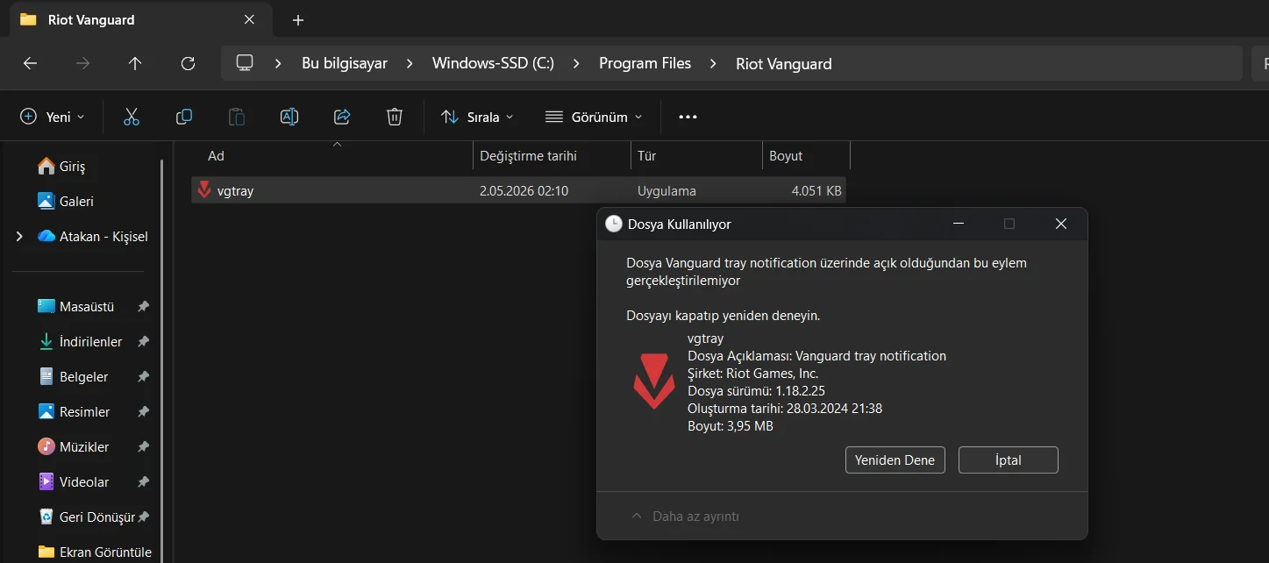Open the Görünüm view dropdown
This screenshot has width=1269, height=563.
click(x=594, y=117)
